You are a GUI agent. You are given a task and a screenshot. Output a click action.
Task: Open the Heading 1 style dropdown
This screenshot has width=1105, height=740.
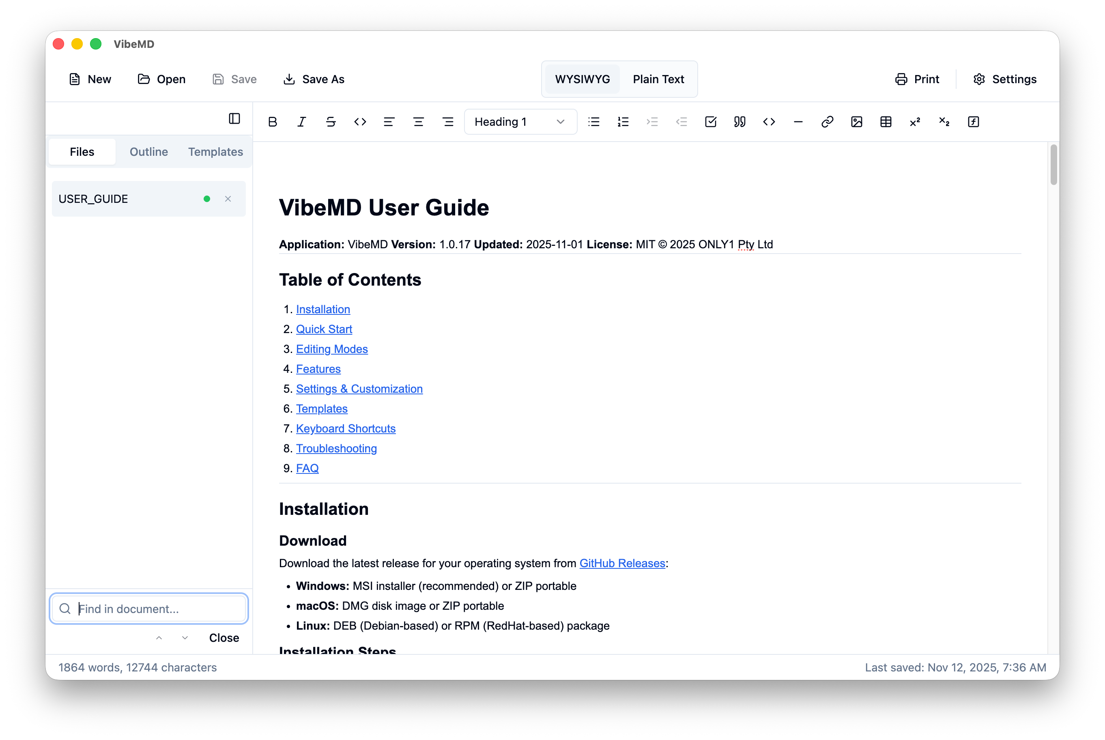[520, 121]
